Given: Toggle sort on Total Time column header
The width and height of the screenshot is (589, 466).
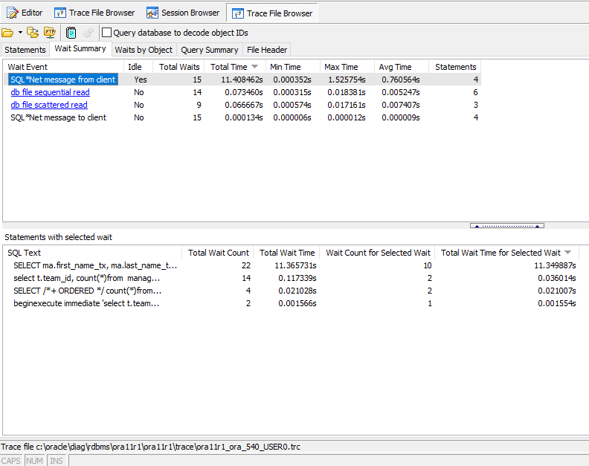Looking at the screenshot, I should tap(235, 67).
